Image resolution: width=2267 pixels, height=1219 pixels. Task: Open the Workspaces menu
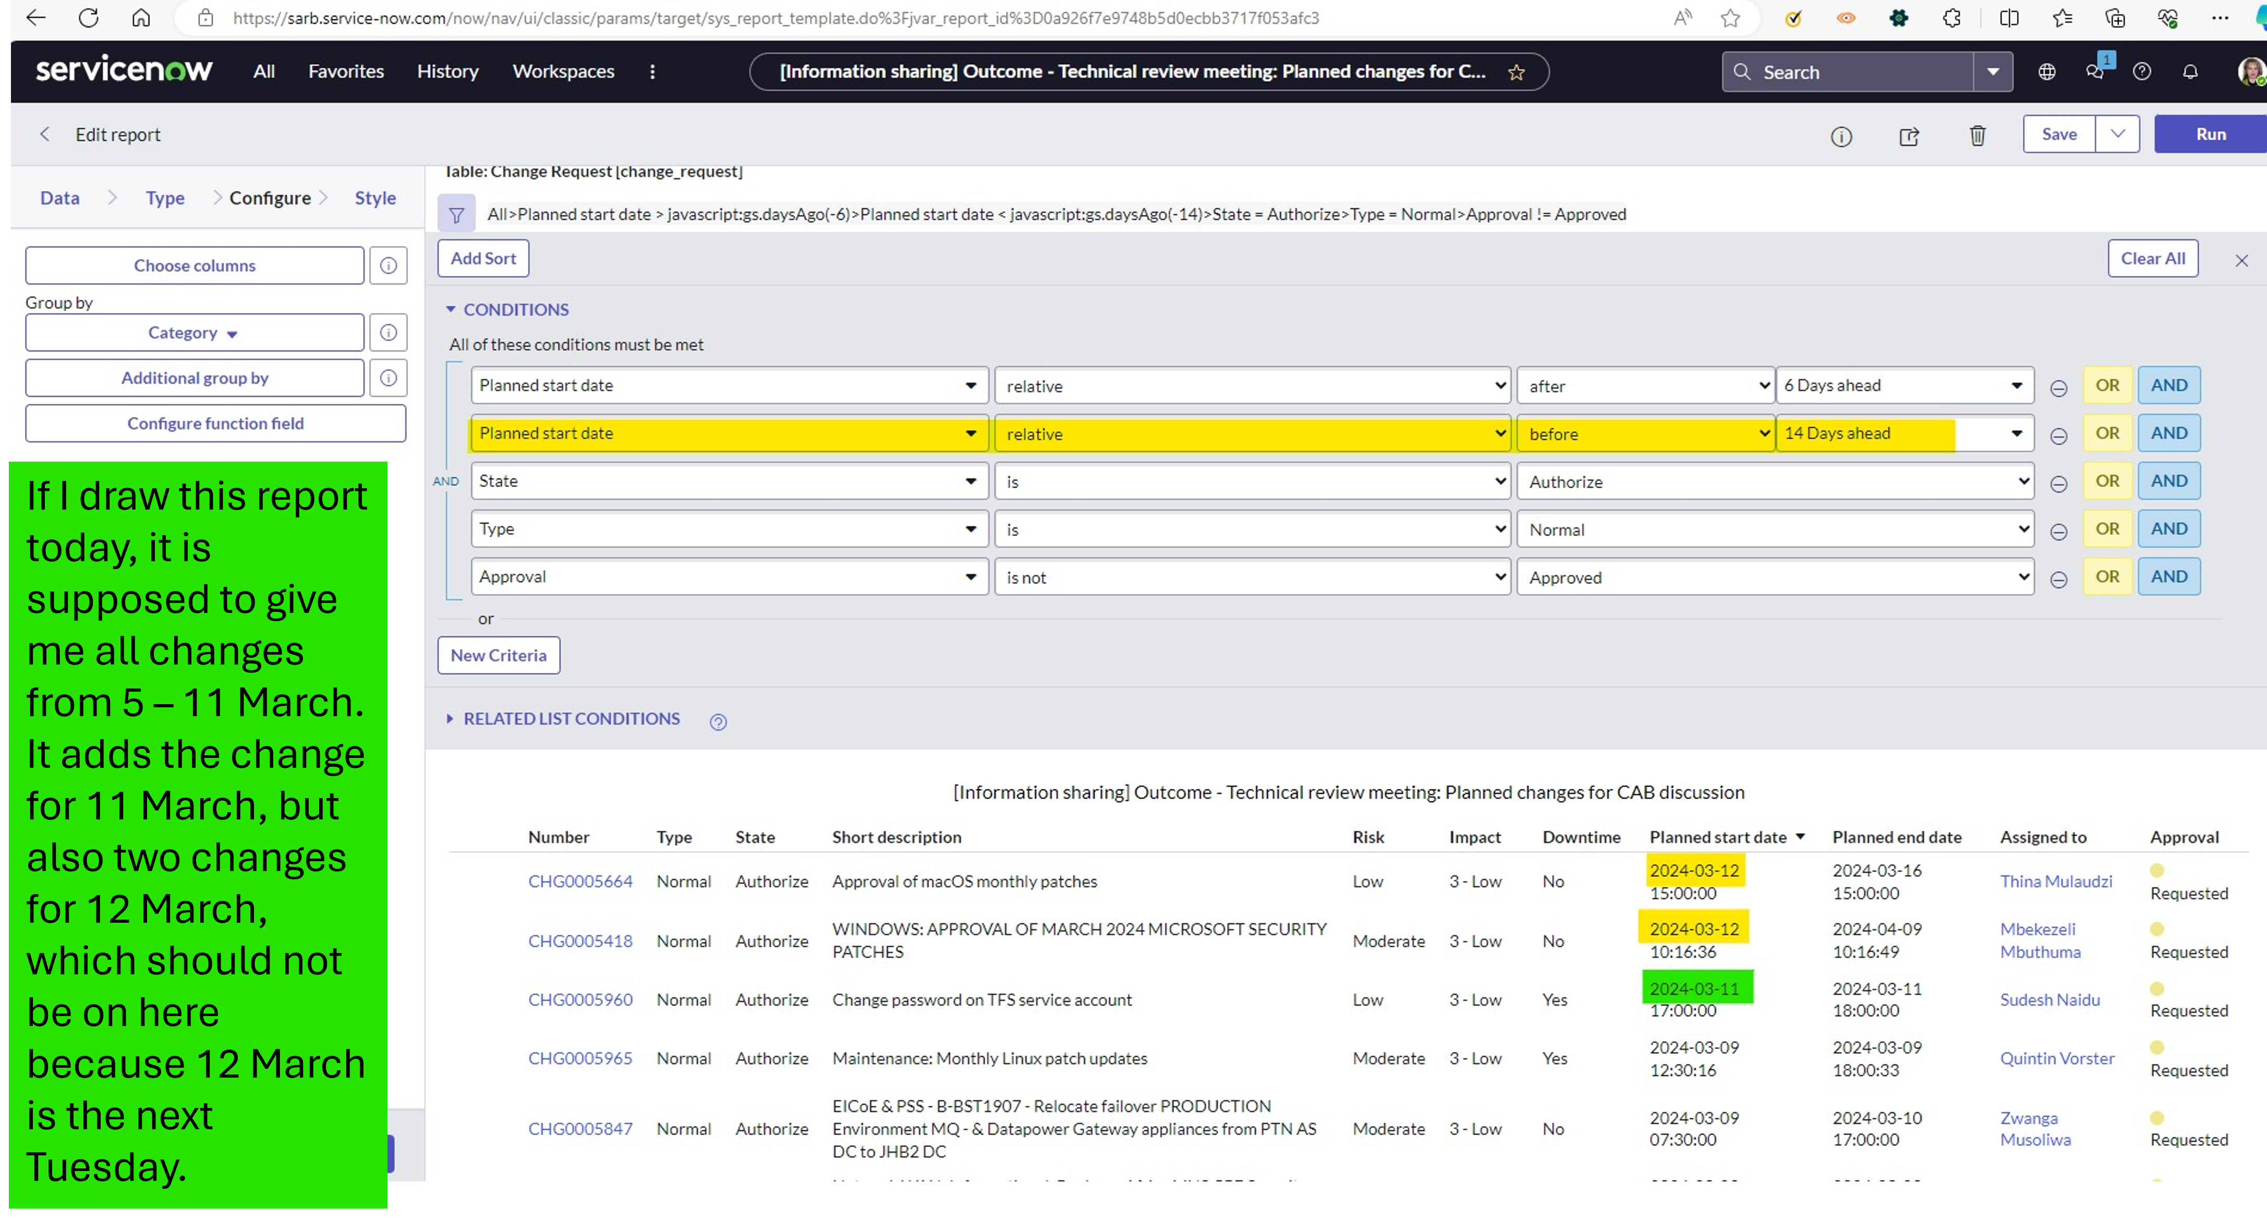[x=563, y=71]
